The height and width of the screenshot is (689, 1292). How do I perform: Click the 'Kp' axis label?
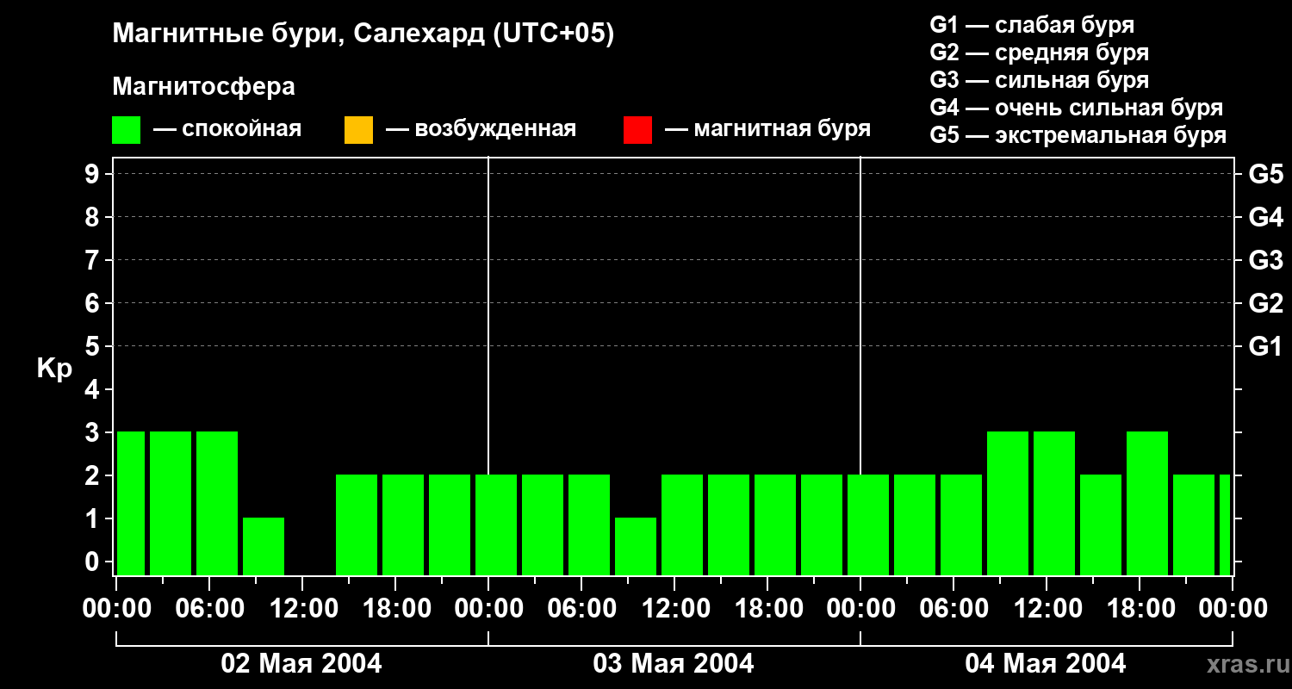(x=54, y=369)
